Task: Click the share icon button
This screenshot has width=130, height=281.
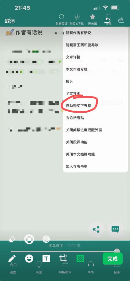Action: 96,229
